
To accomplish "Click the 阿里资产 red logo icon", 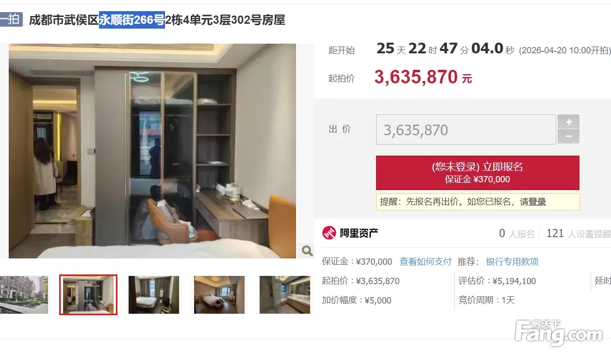I will coord(329,233).
